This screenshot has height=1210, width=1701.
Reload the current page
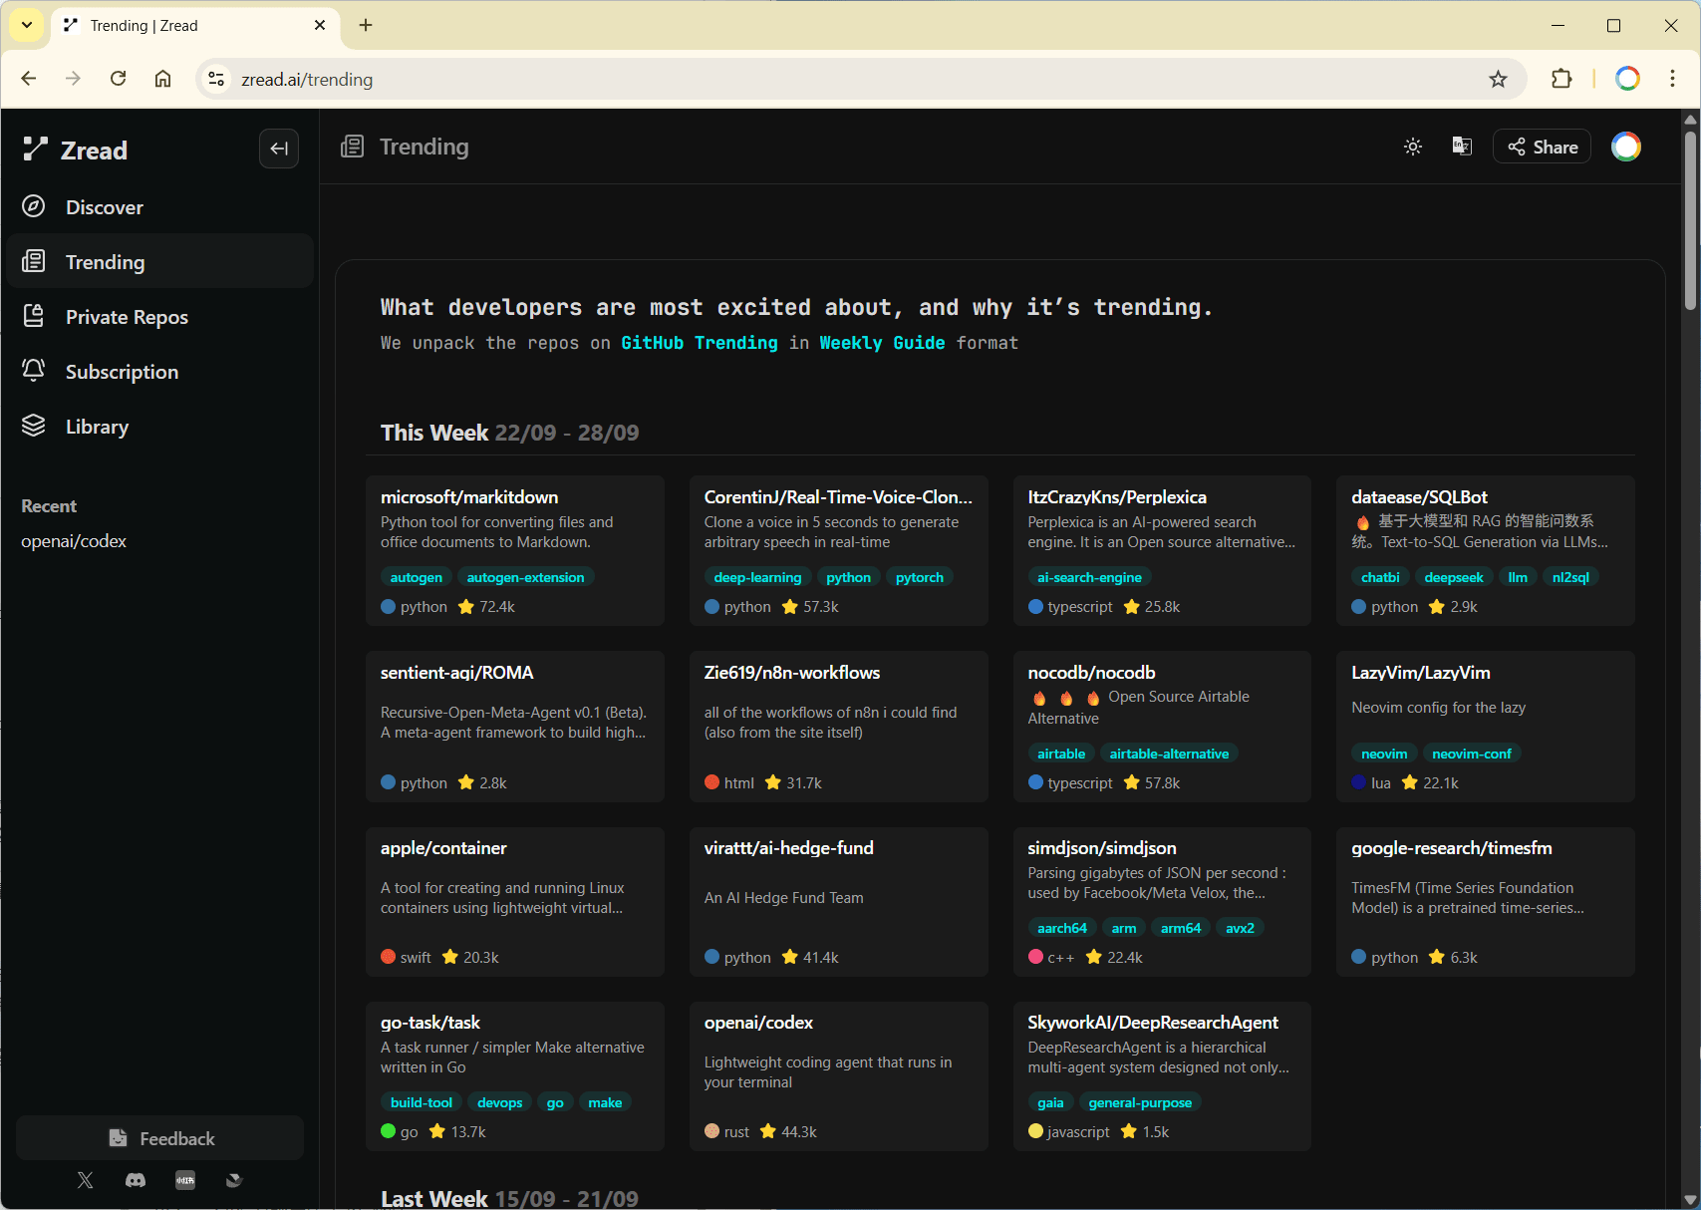pyautogui.click(x=119, y=79)
